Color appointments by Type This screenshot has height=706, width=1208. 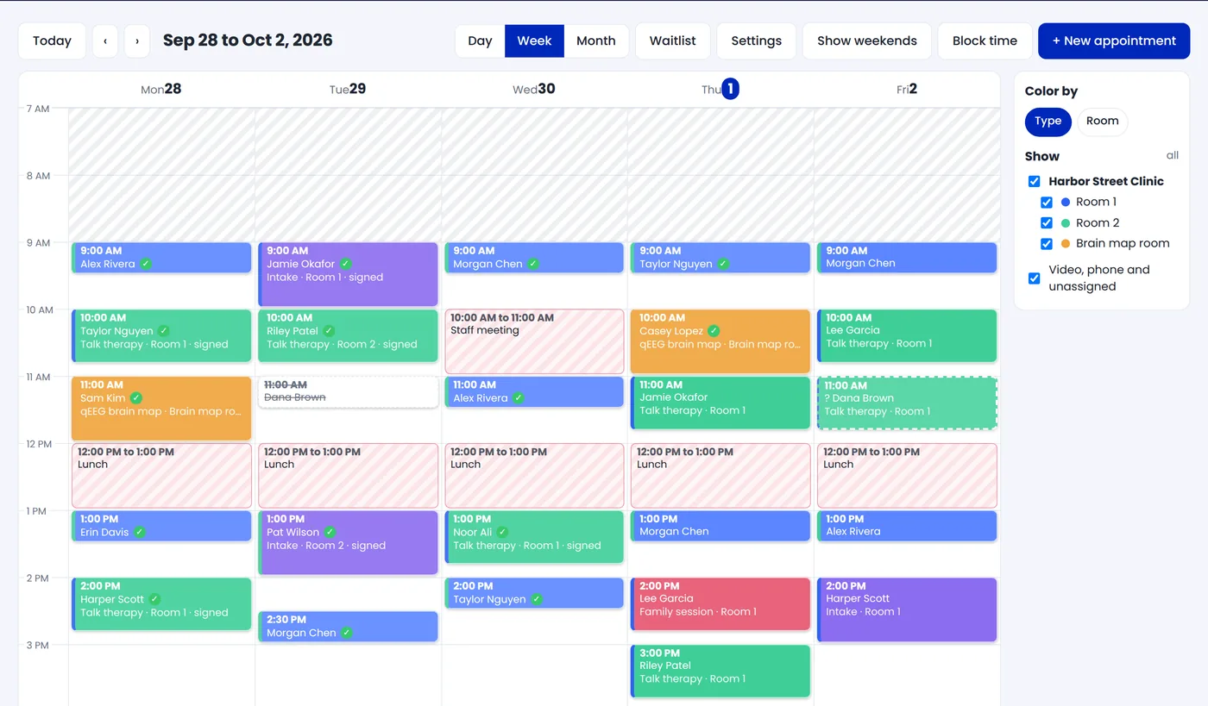[x=1048, y=122]
